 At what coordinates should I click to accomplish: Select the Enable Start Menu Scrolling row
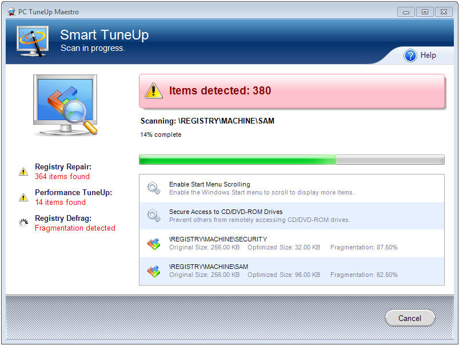coord(292,188)
